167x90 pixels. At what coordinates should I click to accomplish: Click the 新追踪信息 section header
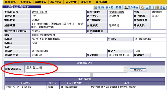point(85,79)
